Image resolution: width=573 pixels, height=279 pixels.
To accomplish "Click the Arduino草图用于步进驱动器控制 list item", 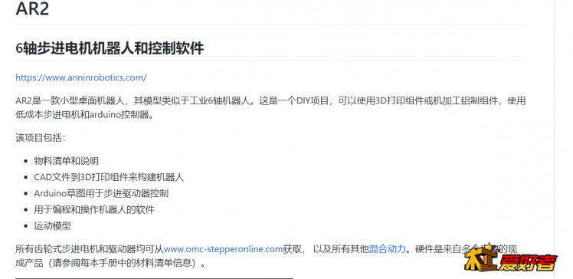I will coord(101,193).
